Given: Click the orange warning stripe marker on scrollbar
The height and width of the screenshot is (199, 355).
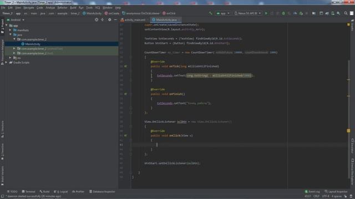Looking at the screenshot, I should (x=348, y=130).
